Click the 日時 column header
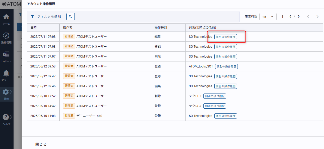Viewport: 324px width, 149px height. 33,28
